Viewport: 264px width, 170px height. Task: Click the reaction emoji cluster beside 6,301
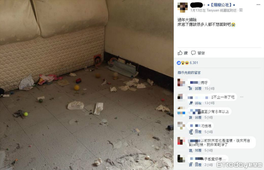[183, 63]
